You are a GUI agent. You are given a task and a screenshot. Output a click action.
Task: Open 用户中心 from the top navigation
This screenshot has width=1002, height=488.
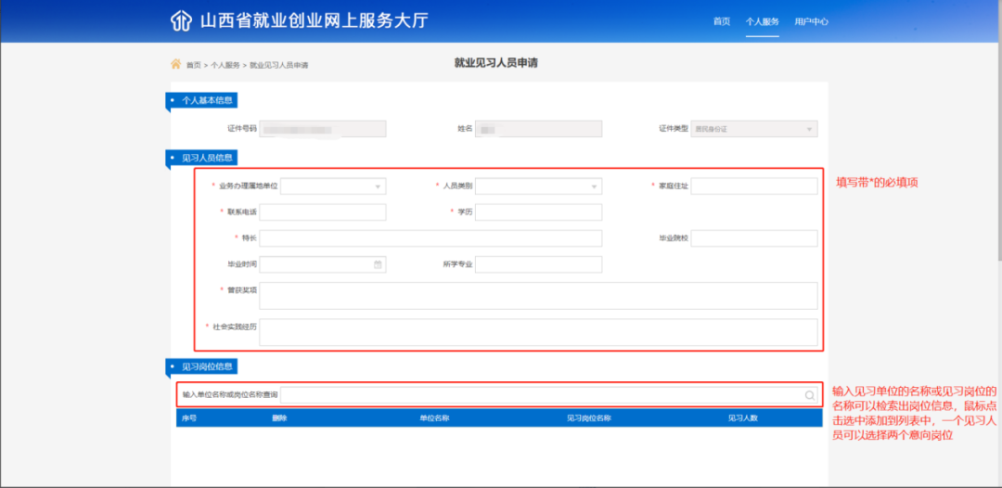tap(811, 21)
